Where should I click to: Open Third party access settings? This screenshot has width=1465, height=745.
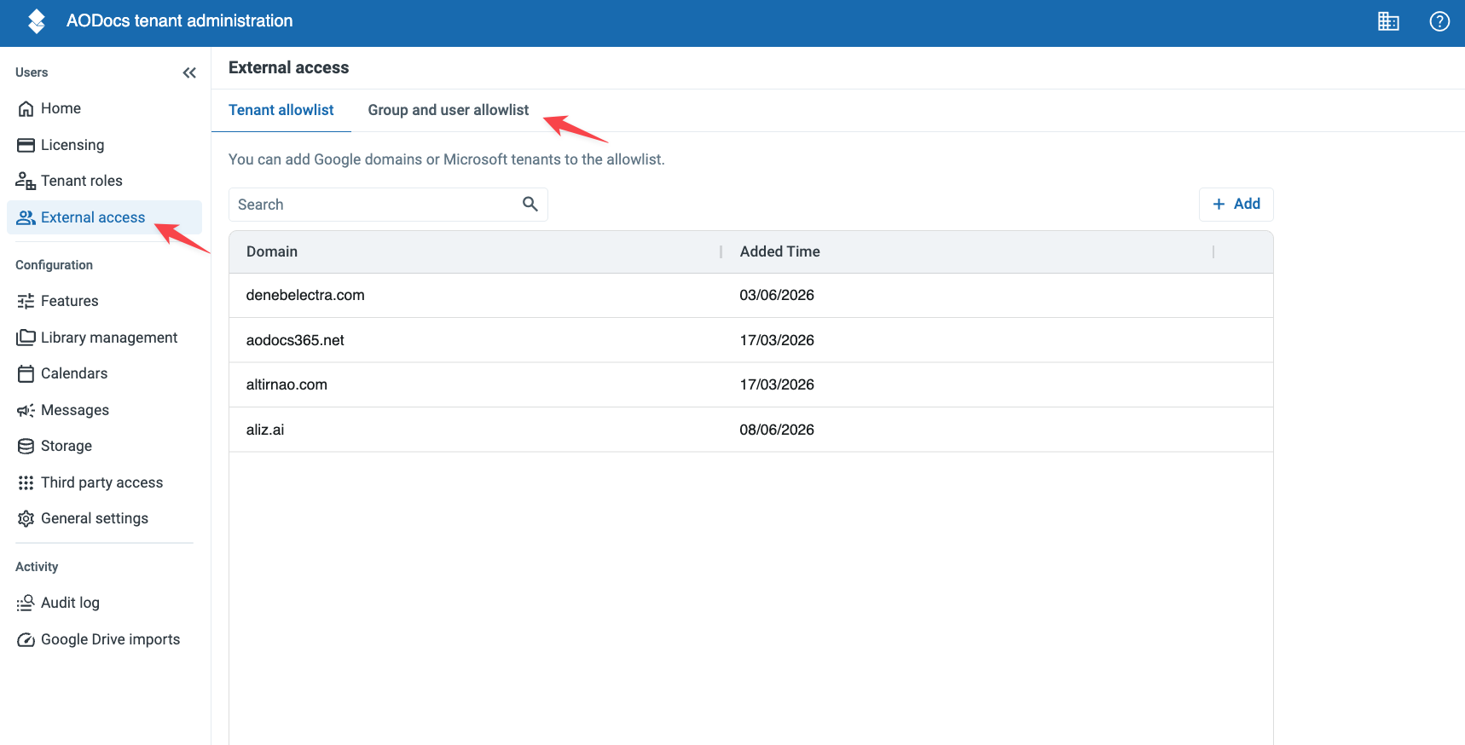(x=104, y=482)
